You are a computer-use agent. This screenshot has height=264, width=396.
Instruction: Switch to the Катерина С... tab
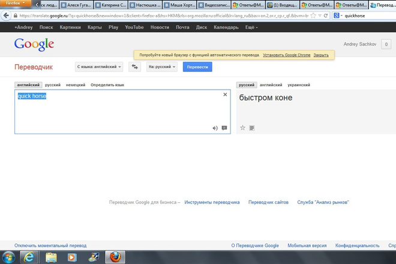point(111,5)
